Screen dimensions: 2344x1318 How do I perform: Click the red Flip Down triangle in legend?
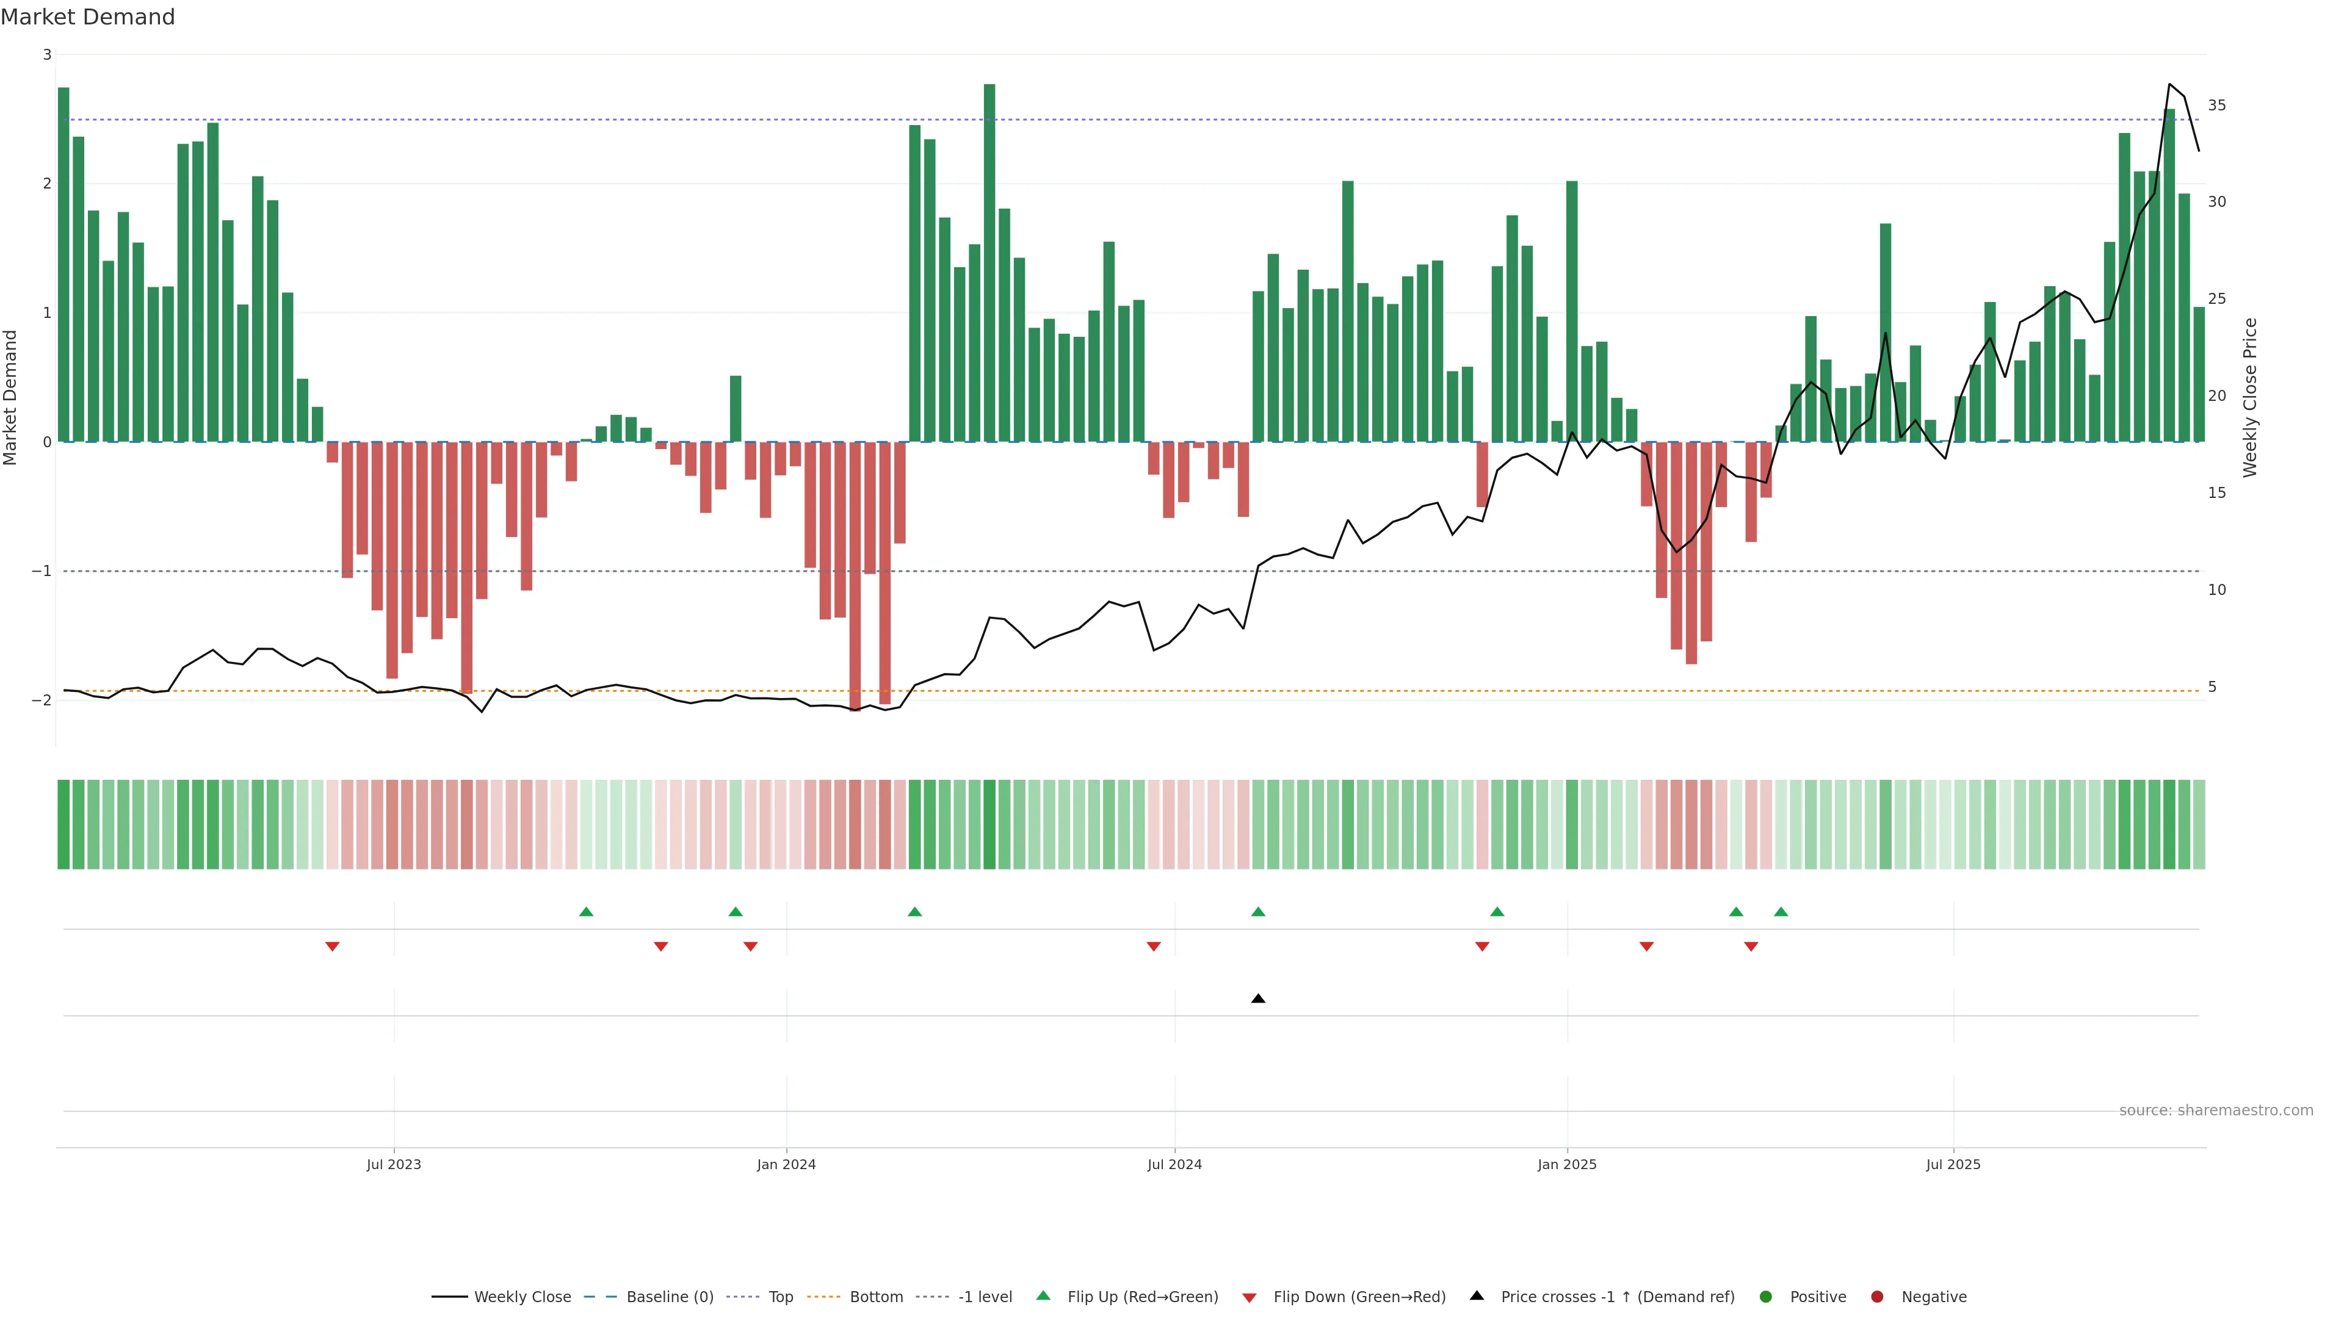click(1250, 1297)
